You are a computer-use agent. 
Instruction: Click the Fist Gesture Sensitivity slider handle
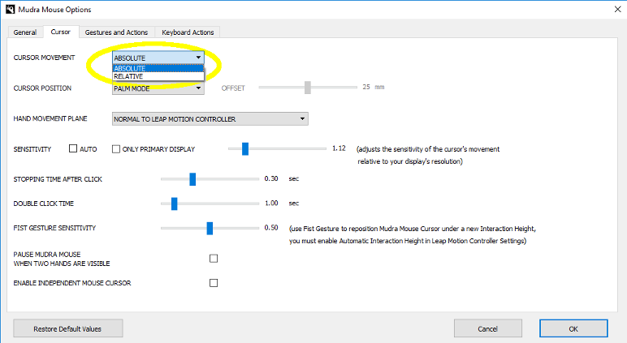210,228
